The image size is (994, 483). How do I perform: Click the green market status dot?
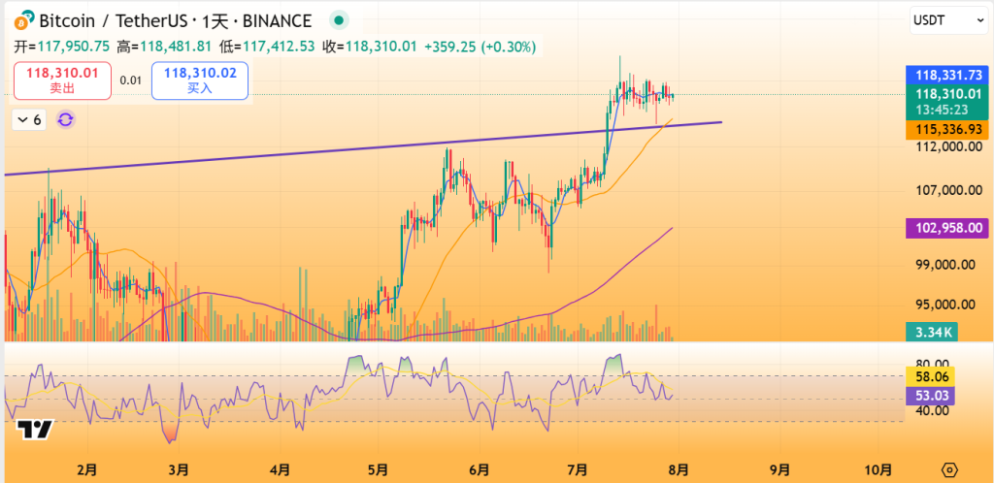click(x=338, y=20)
